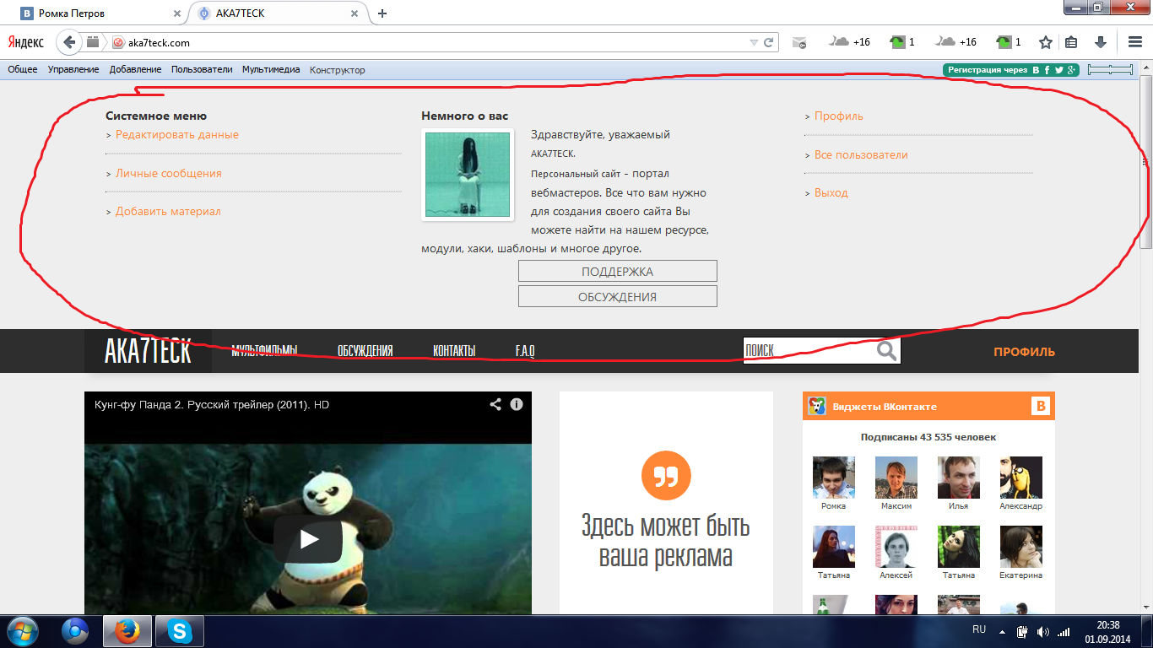Open Все пользователи link

(861, 154)
